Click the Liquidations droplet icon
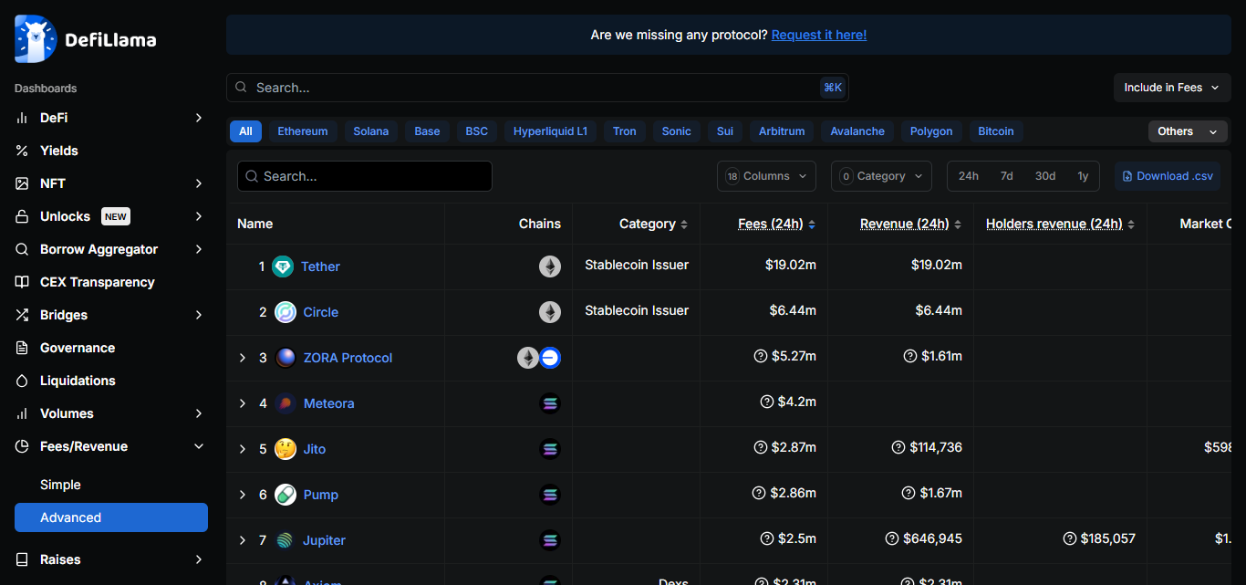This screenshot has width=1246, height=585. tap(22, 381)
